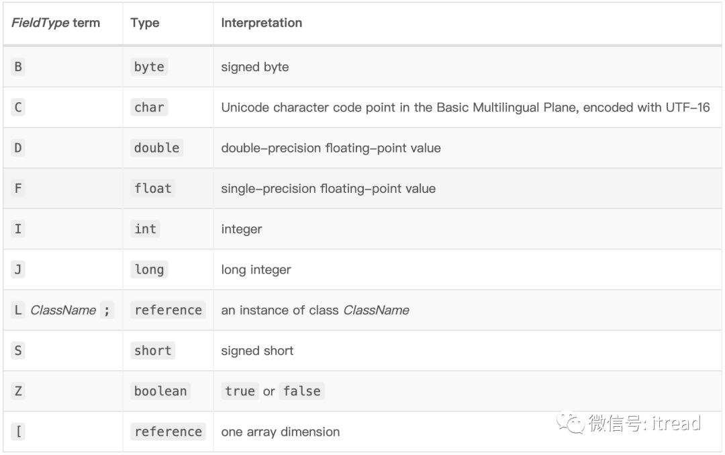Select the 'byte' type code label
The height and width of the screenshot is (455, 725).
pos(149,67)
